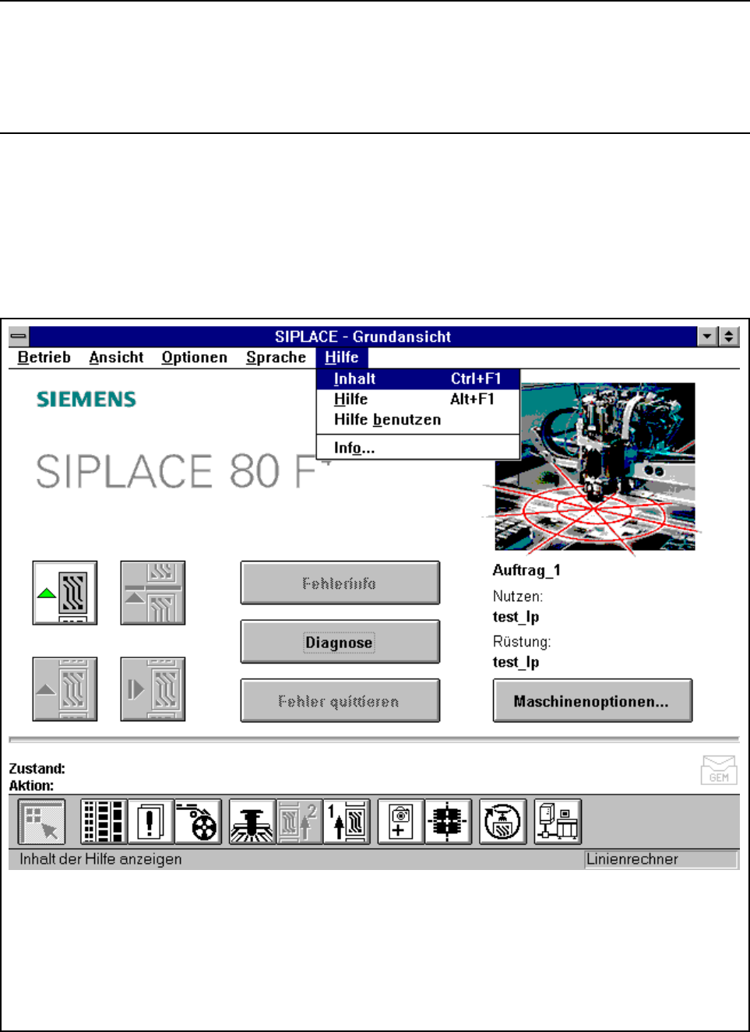Open the Ansicht menu
This screenshot has width=750, height=1032.
click(116, 358)
